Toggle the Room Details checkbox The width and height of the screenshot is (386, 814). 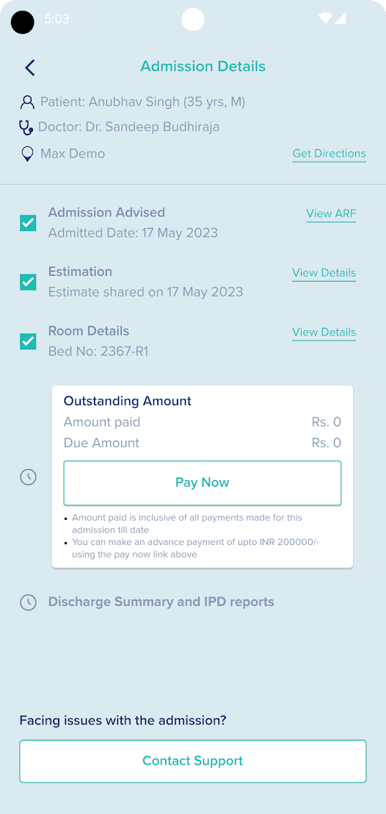tap(28, 342)
